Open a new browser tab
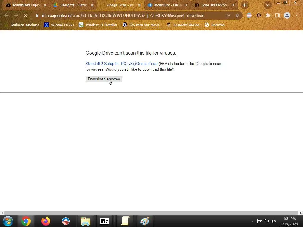The width and height of the screenshot is (303, 227). (245, 5)
